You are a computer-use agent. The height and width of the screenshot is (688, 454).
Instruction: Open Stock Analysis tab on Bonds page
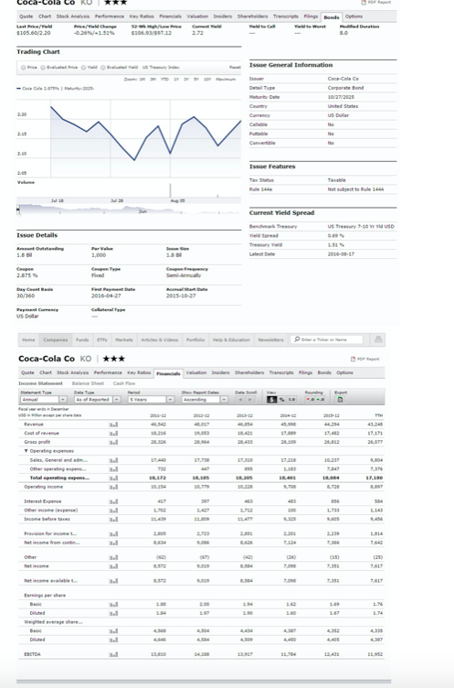click(x=73, y=16)
